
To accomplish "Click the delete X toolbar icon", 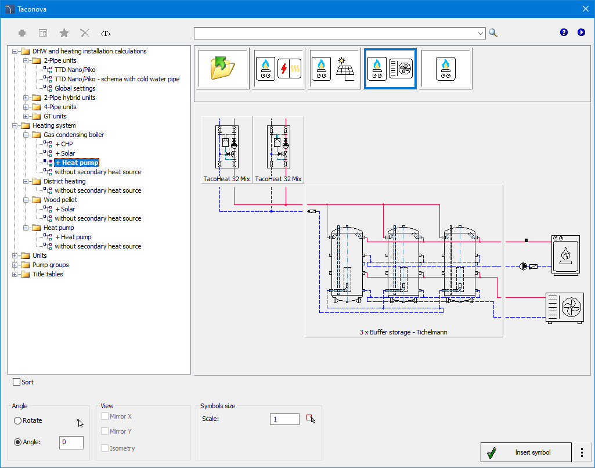I will (x=85, y=33).
